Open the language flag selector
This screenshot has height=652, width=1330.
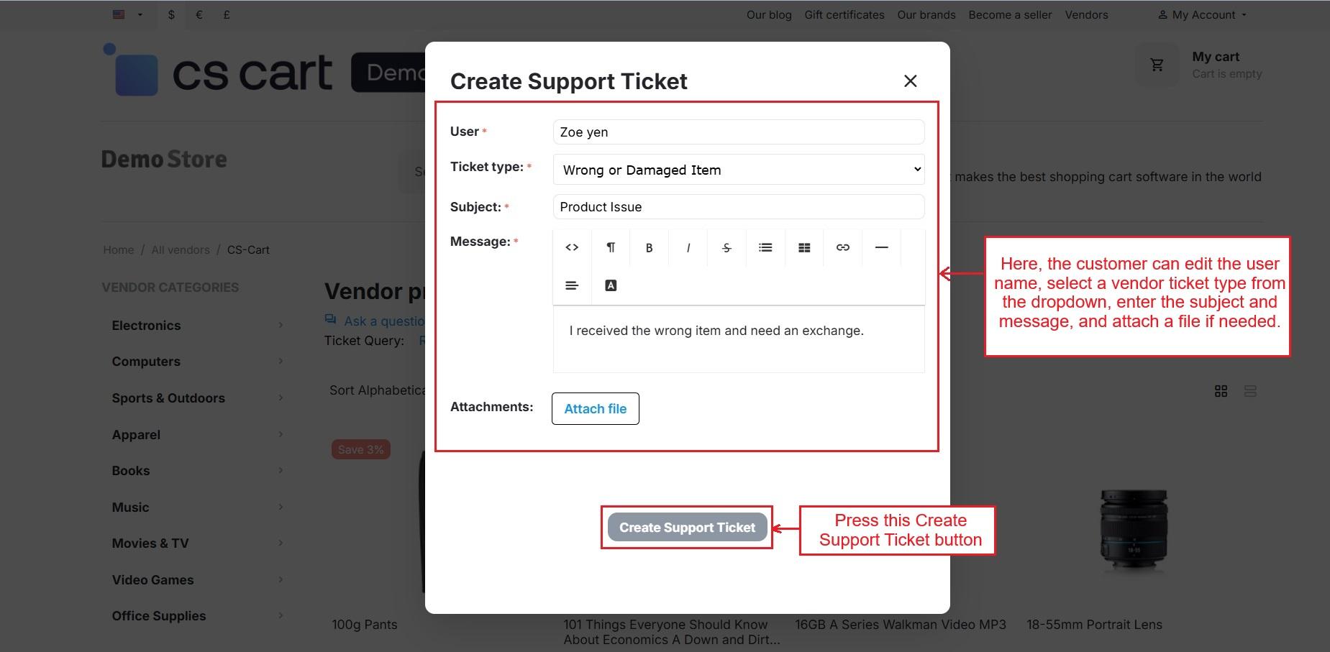127,14
